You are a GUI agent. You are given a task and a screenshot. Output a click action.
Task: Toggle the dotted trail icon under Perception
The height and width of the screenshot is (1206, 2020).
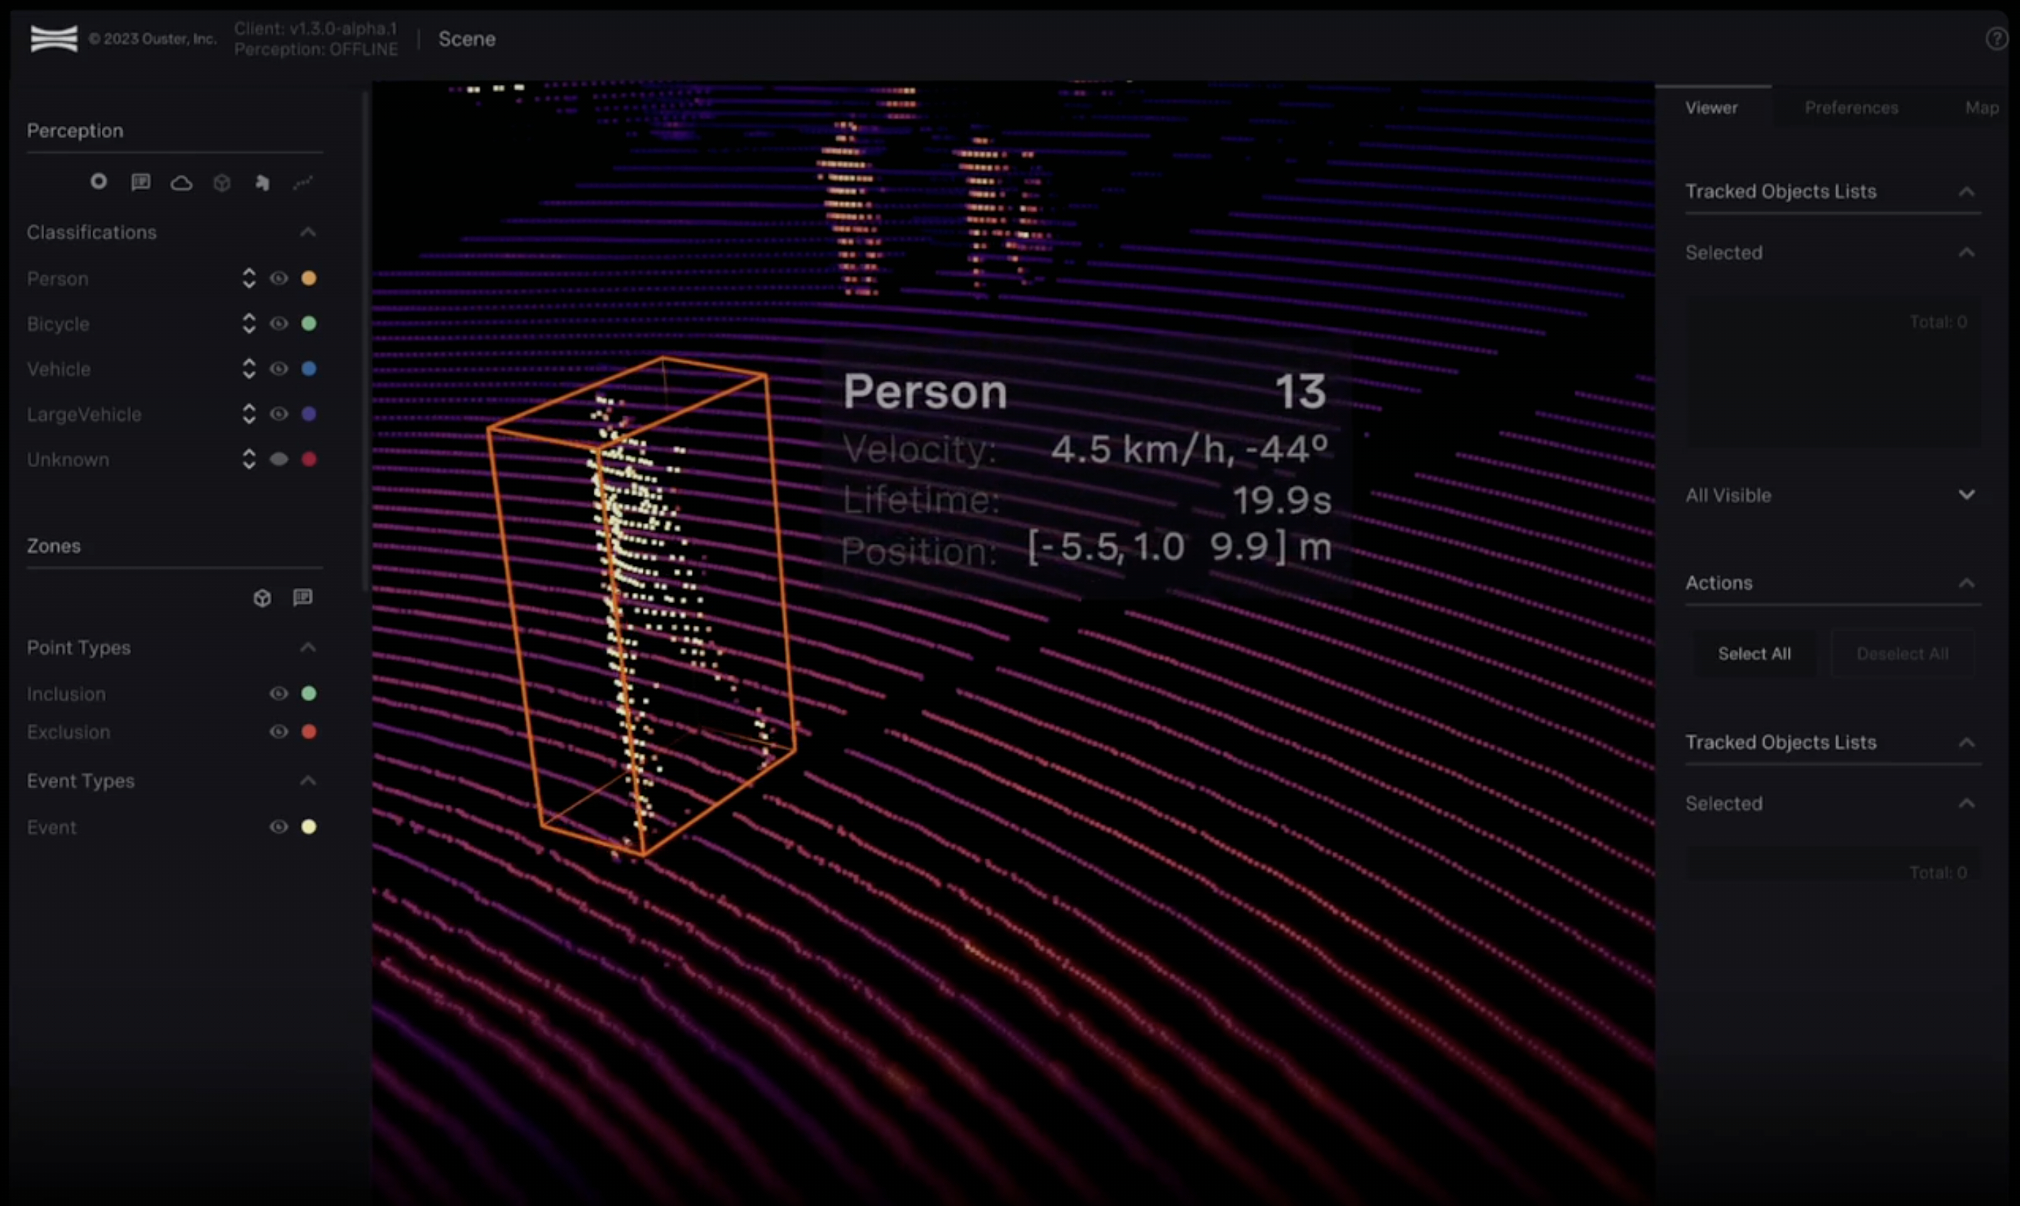(303, 183)
